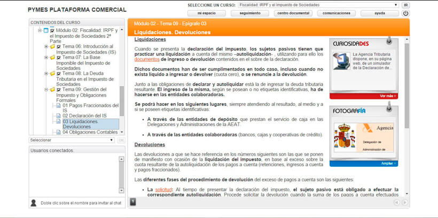Open the 'ayuda' menu
The image size is (438, 218).
[380, 13]
